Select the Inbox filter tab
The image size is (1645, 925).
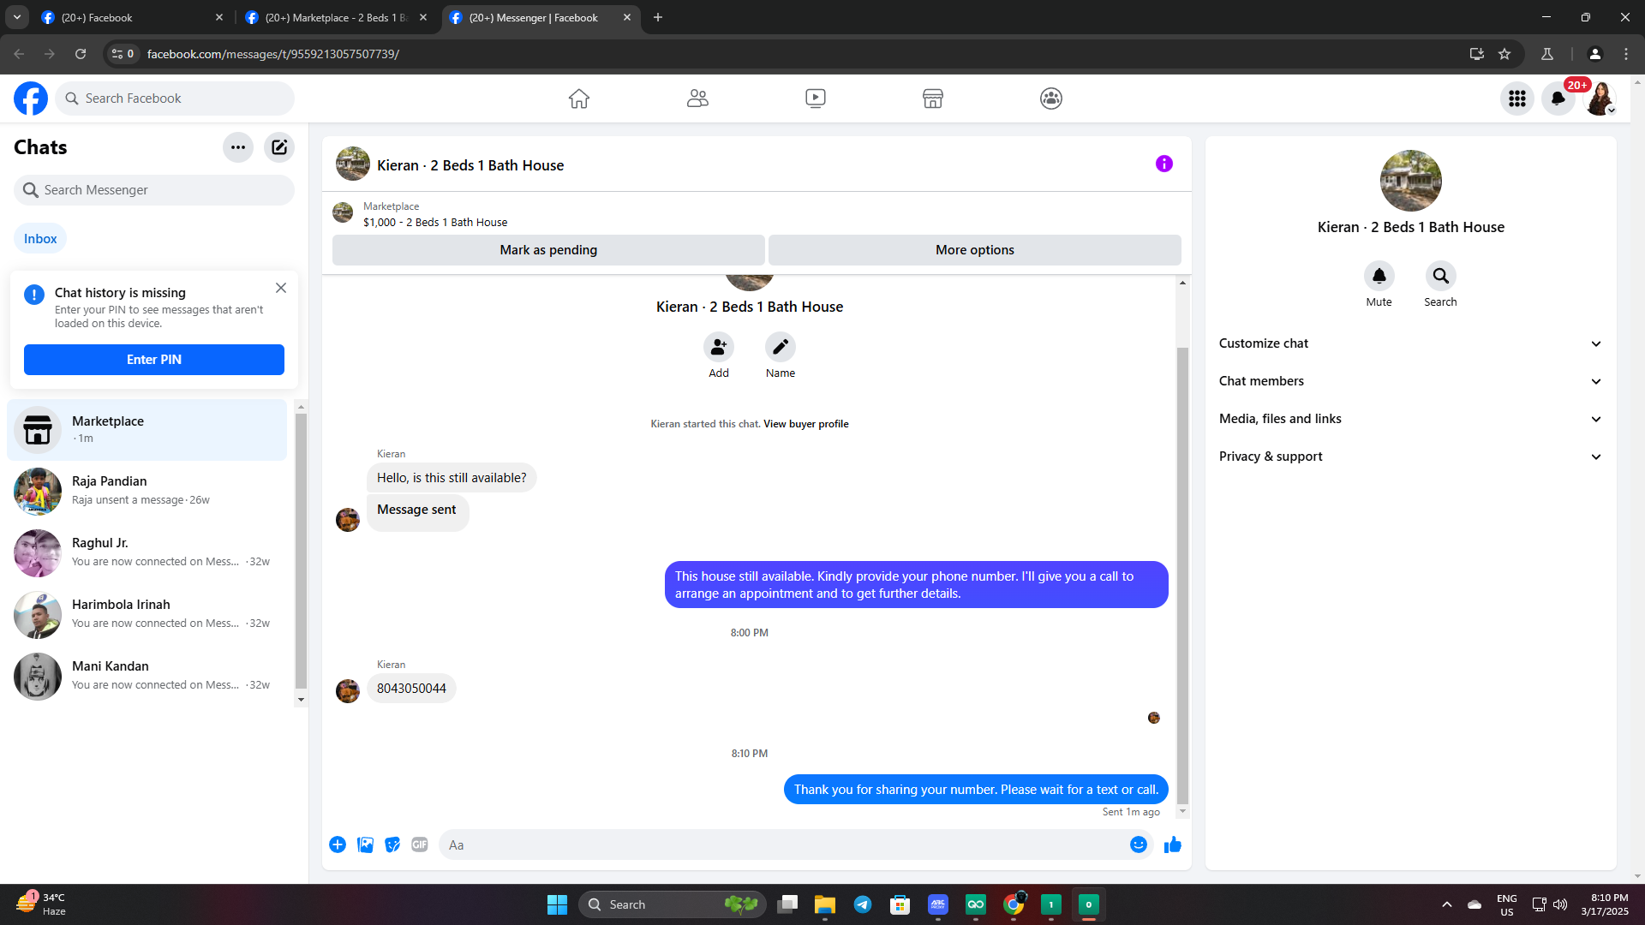click(x=40, y=239)
